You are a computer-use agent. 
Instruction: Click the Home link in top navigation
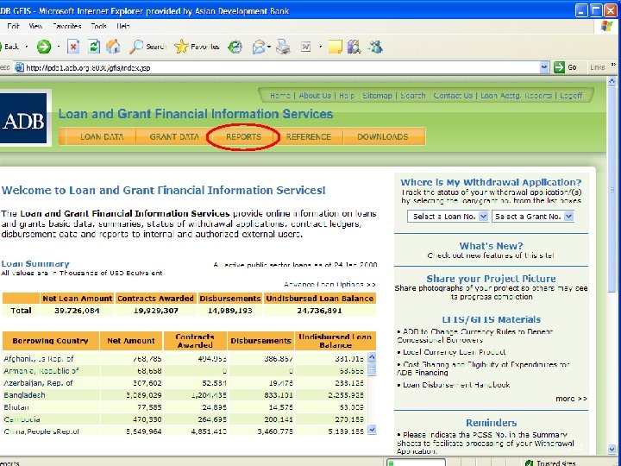click(x=280, y=96)
